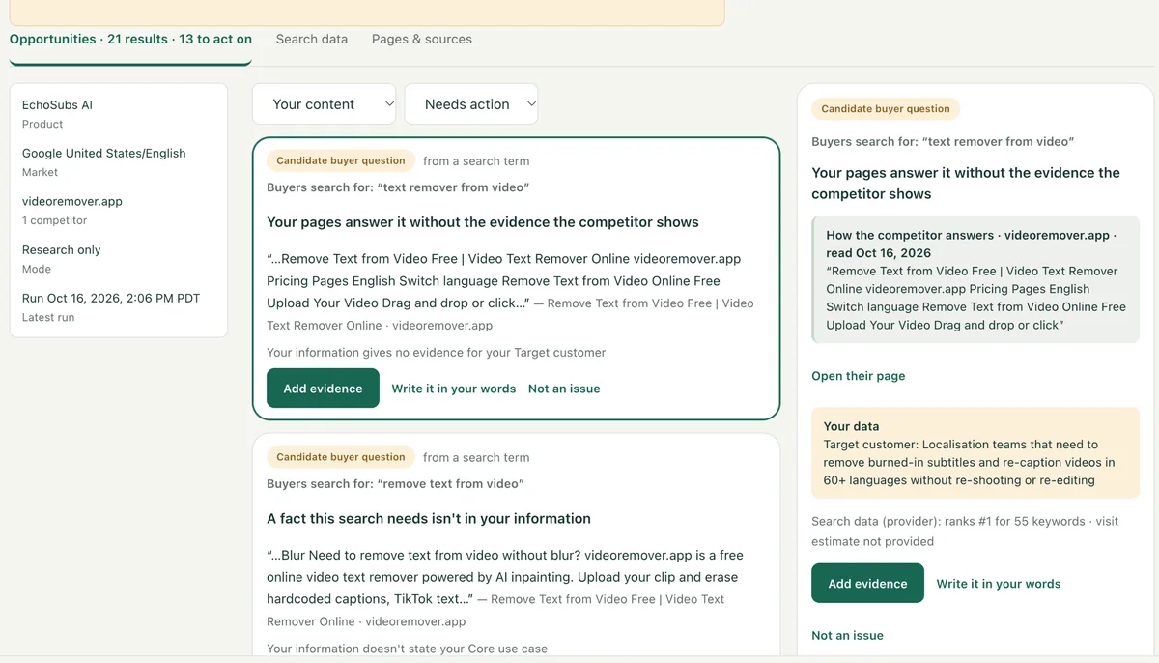Open the Your content dropdown
This screenshot has width=1159, height=663.
[x=324, y=104]
